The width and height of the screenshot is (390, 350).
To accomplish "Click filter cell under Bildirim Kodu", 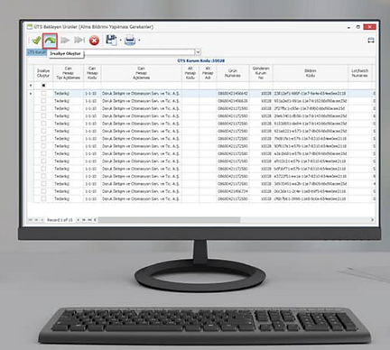I will (x=311, y=86).
